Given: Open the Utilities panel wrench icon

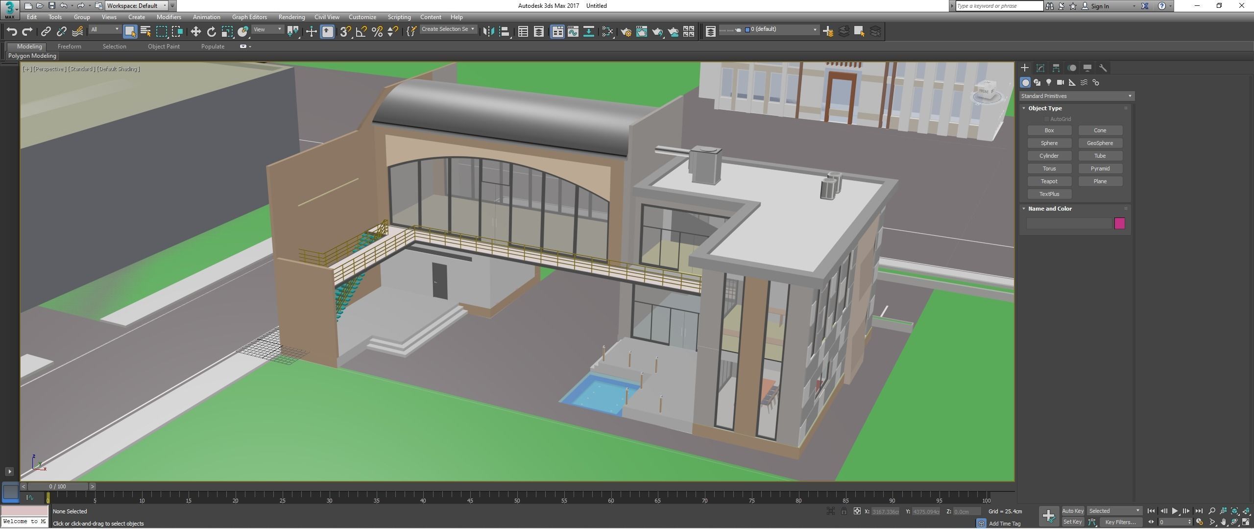Looking at the screenshot, I should (1103, 68).
